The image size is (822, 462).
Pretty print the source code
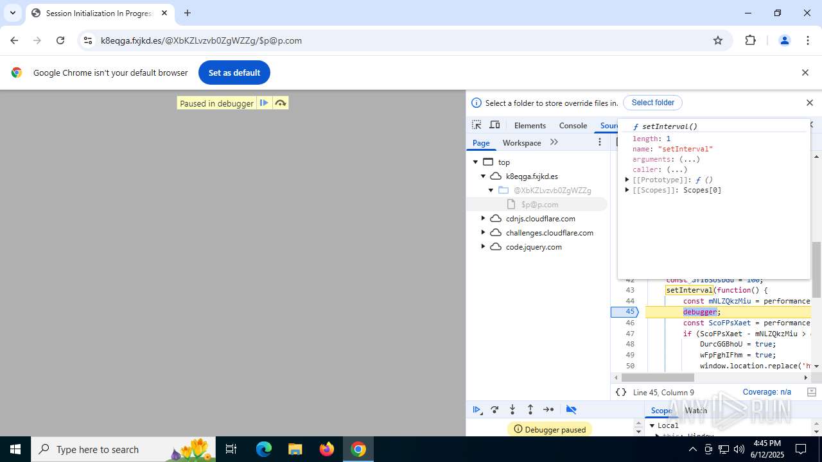(x=621, y=392)
